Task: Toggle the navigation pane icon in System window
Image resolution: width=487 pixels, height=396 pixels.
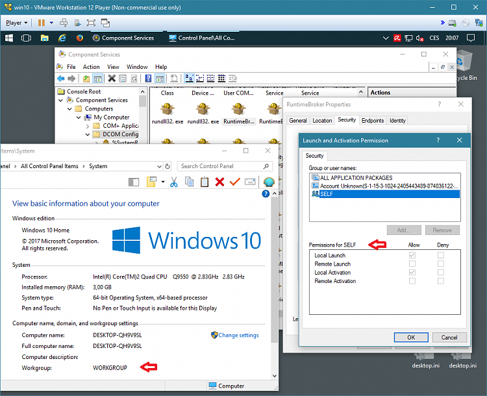Action: pos(134,182)
